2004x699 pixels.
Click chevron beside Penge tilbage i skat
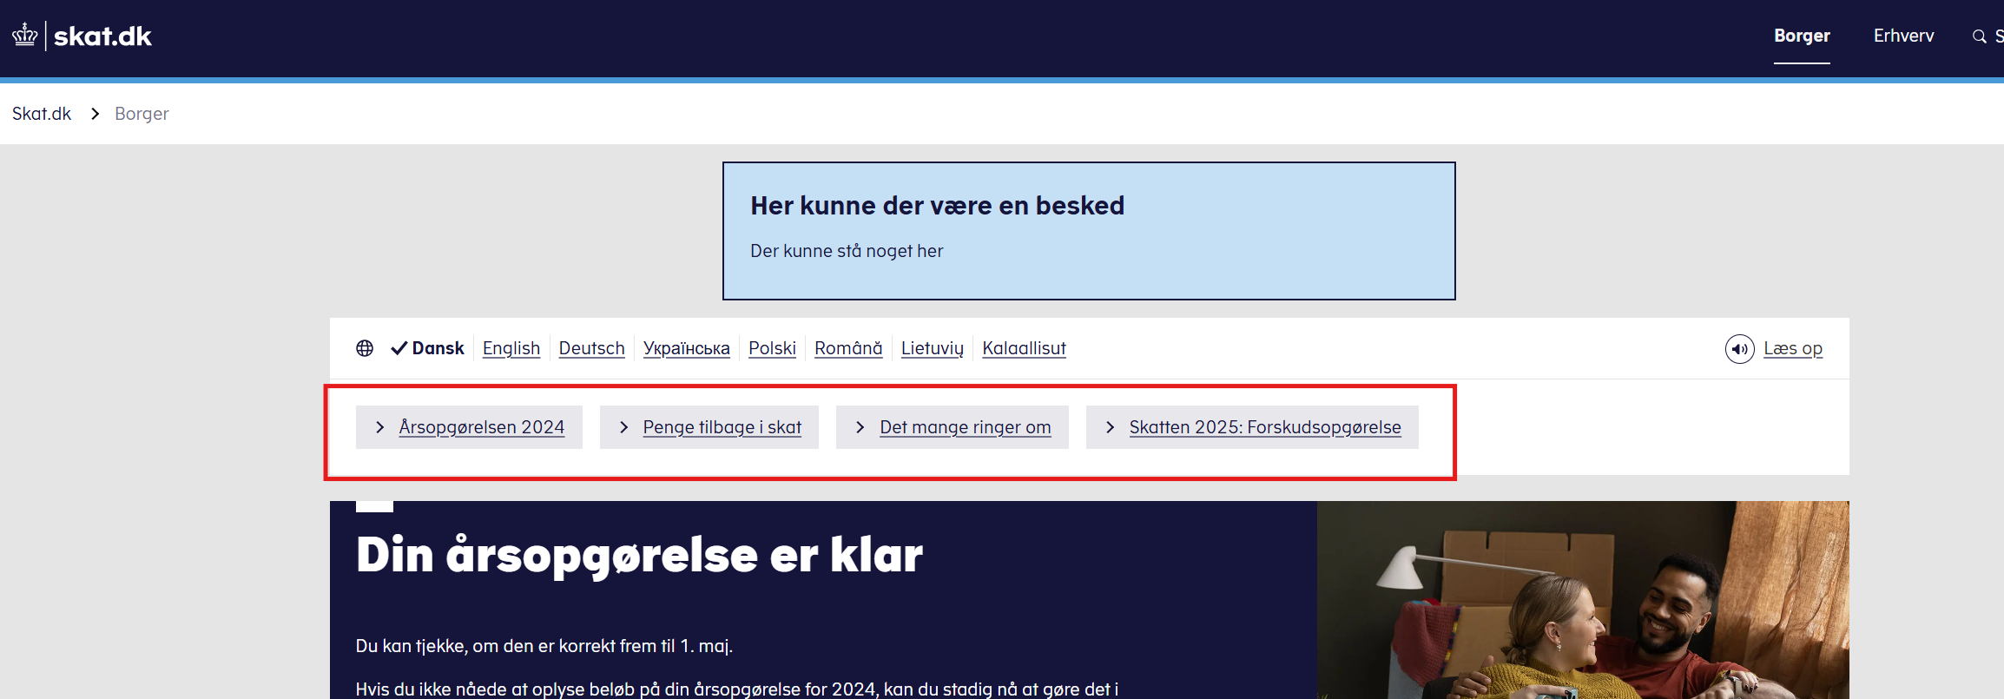click(623, 427)
